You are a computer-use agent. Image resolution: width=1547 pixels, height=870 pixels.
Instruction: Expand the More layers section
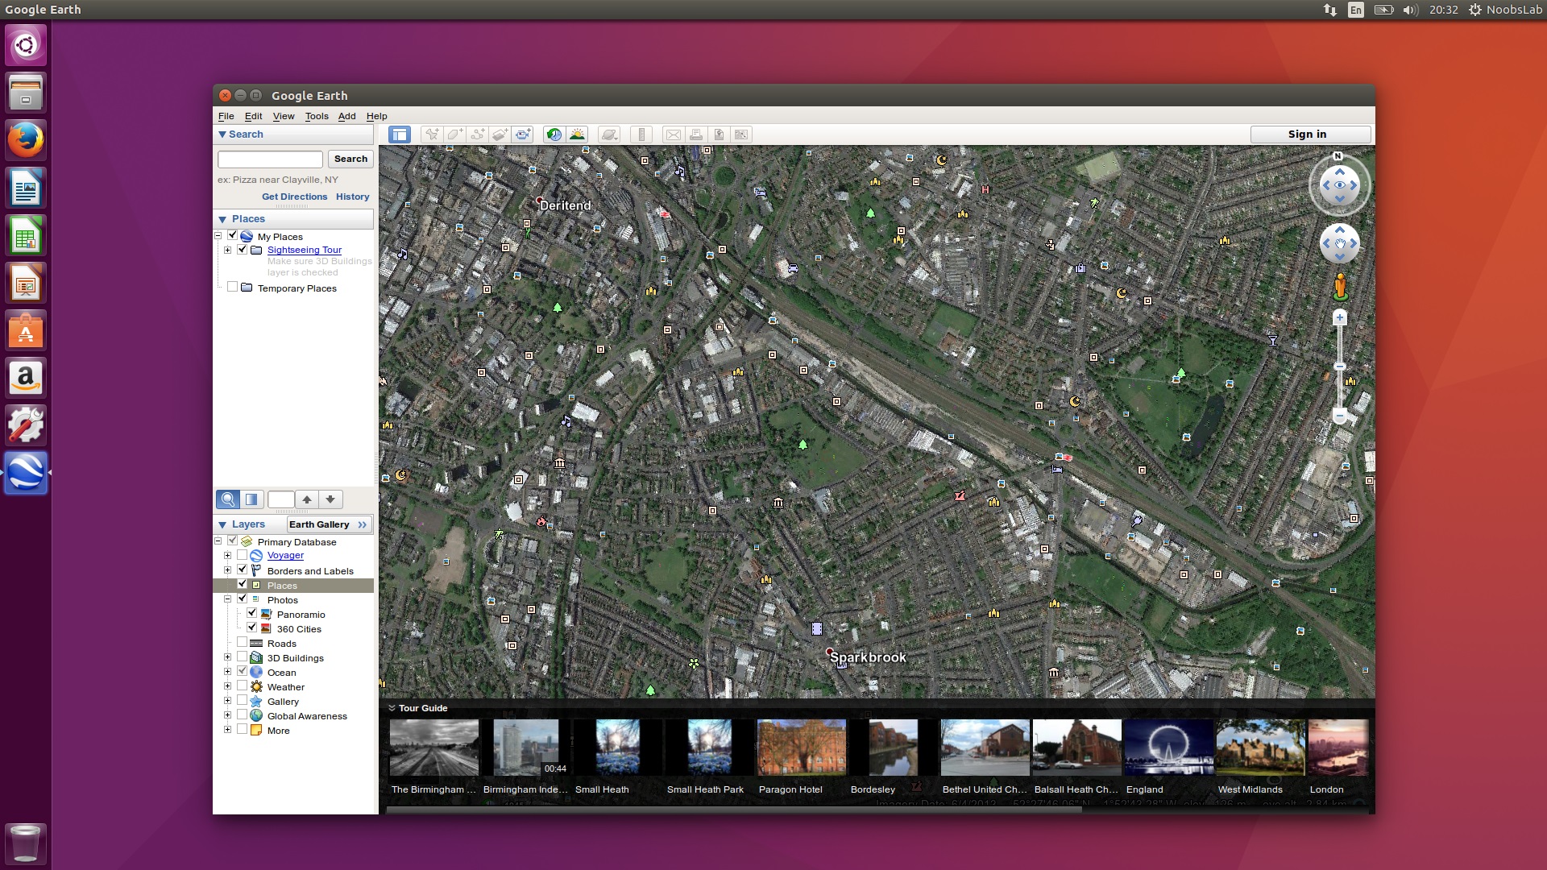click(x=226, y=731)
